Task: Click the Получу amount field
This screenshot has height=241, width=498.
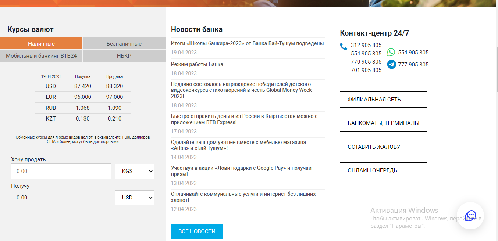Action: click(x=61, y=198)
